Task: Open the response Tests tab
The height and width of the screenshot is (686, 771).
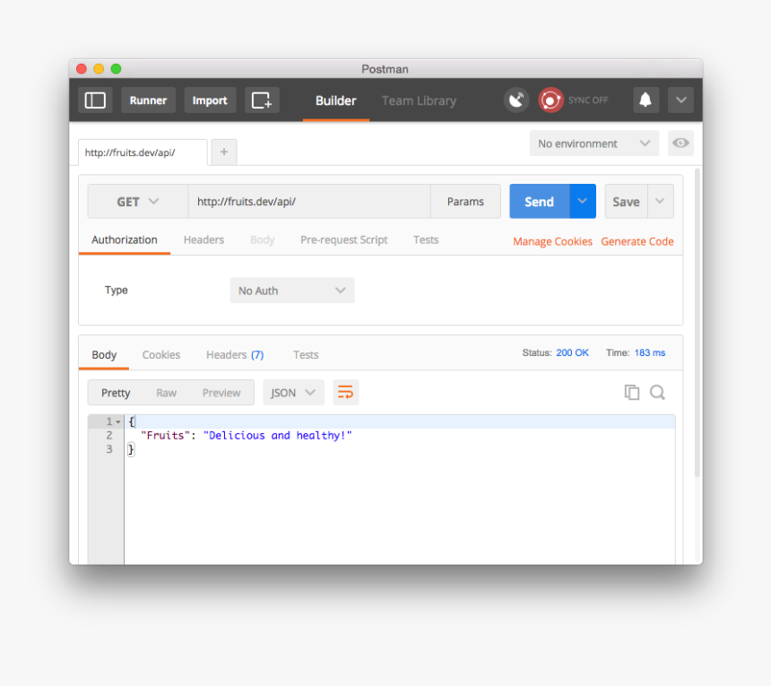Action: click(x=306, y=355)
